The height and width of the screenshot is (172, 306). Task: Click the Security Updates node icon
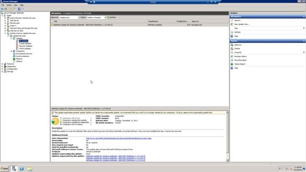coord(17,46)
